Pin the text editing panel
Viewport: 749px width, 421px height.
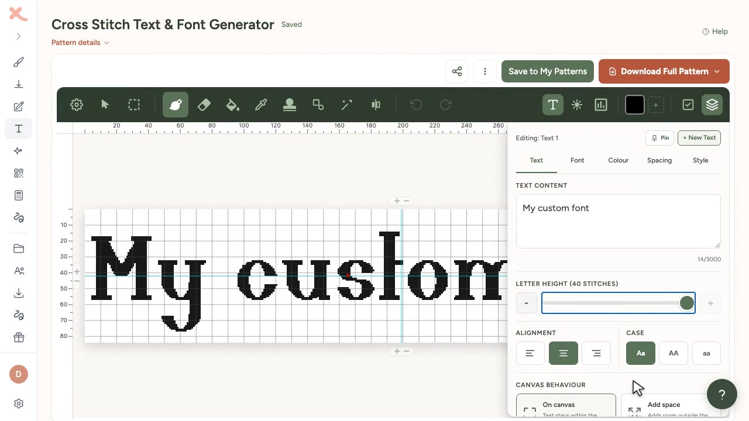(660, 138)
